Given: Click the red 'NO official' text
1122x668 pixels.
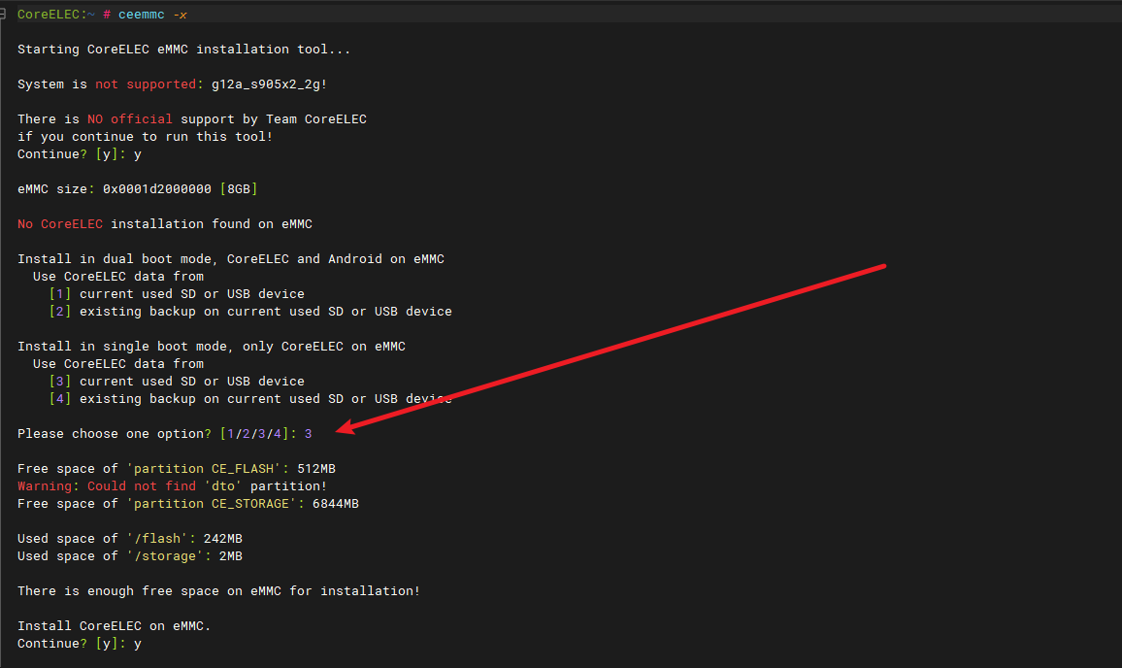Looking at the screenshot, I should (130, 119).
